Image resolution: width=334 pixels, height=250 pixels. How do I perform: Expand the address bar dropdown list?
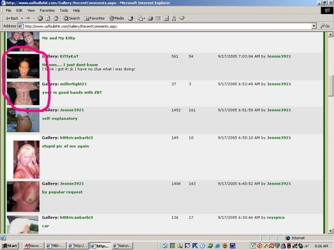tap(314, 26)
